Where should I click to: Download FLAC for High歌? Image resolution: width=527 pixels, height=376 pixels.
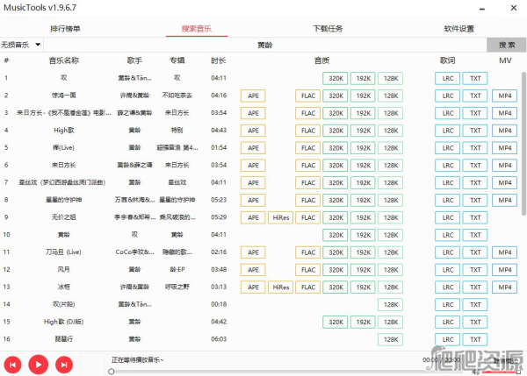click(x=308, y=131)
